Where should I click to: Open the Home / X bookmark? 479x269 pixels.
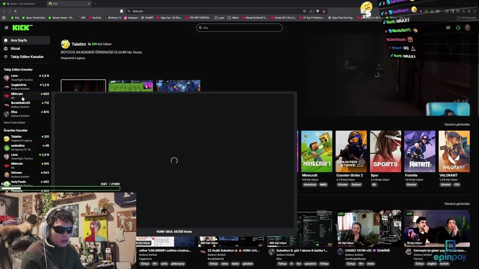point(112,18)
